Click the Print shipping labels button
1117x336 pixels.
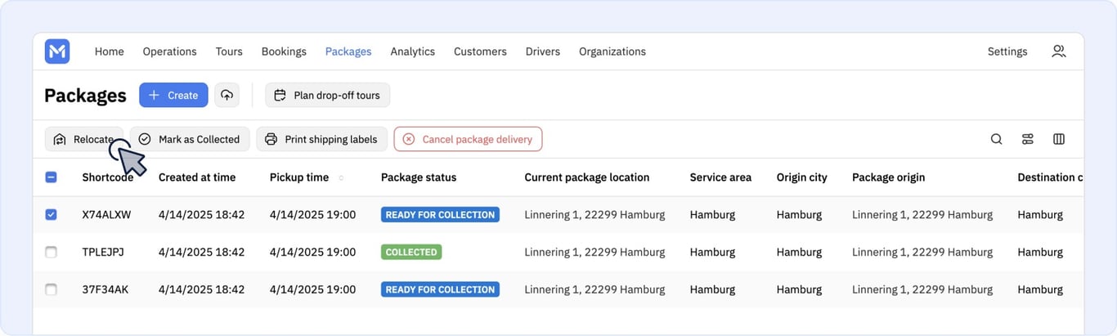coord(321,139)
